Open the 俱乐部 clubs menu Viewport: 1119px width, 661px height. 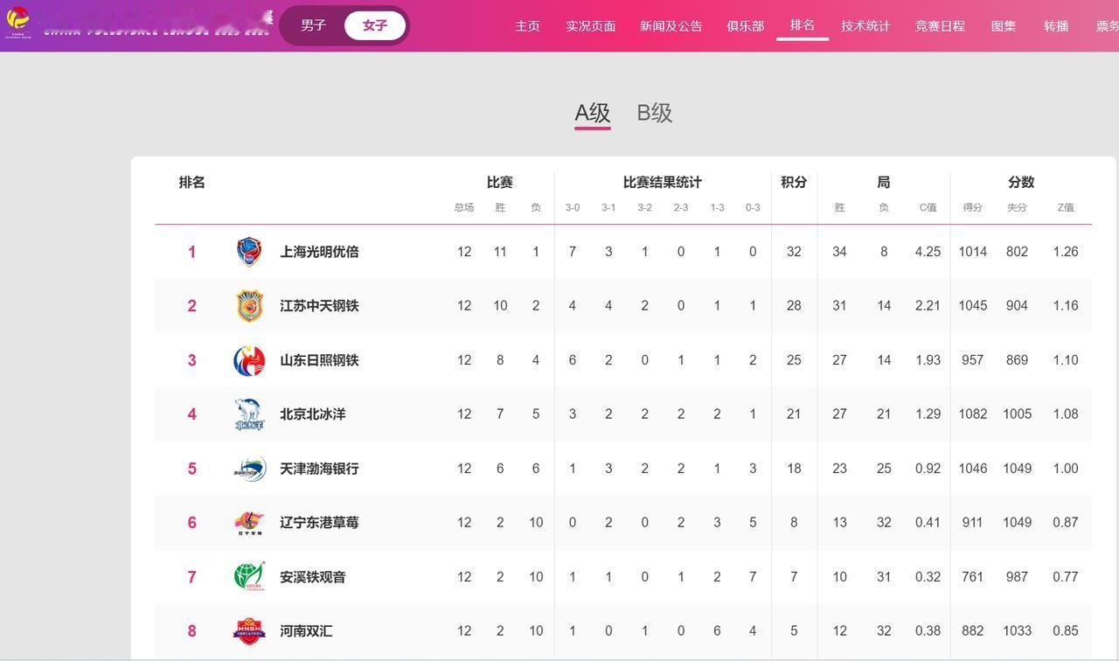pos(745,25)
